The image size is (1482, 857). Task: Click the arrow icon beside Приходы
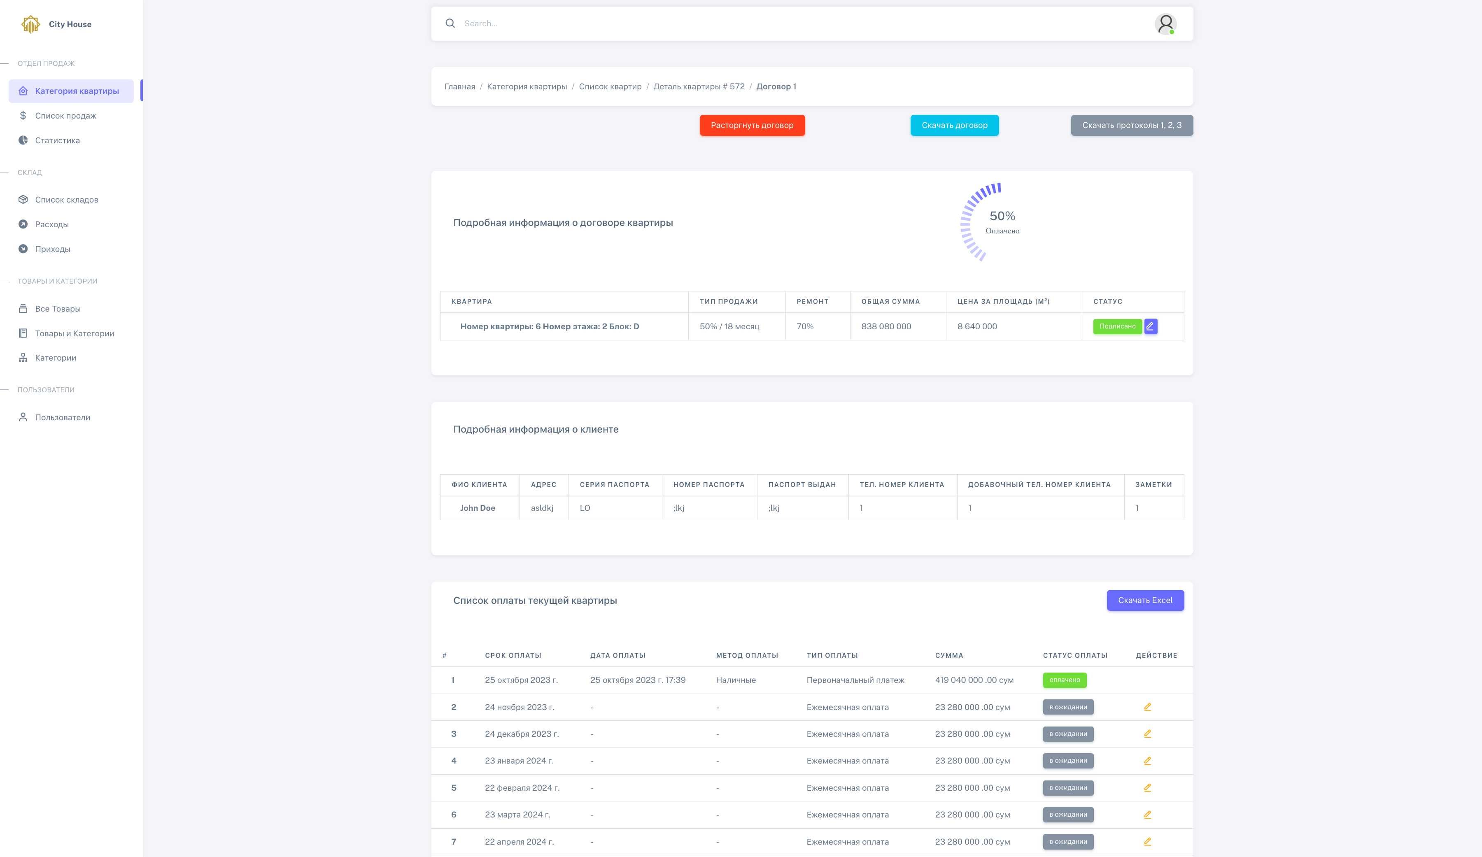(23, 249)
